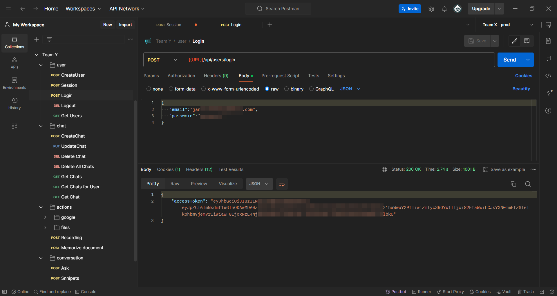Viewport: 557px width, 296px height.
Task: Search within the response using magnifier icon
Action: 528,184
